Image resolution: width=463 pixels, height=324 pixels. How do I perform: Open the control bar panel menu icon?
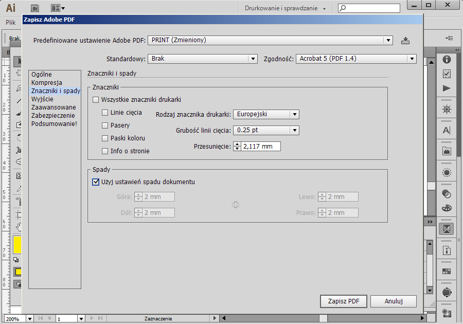449,38
